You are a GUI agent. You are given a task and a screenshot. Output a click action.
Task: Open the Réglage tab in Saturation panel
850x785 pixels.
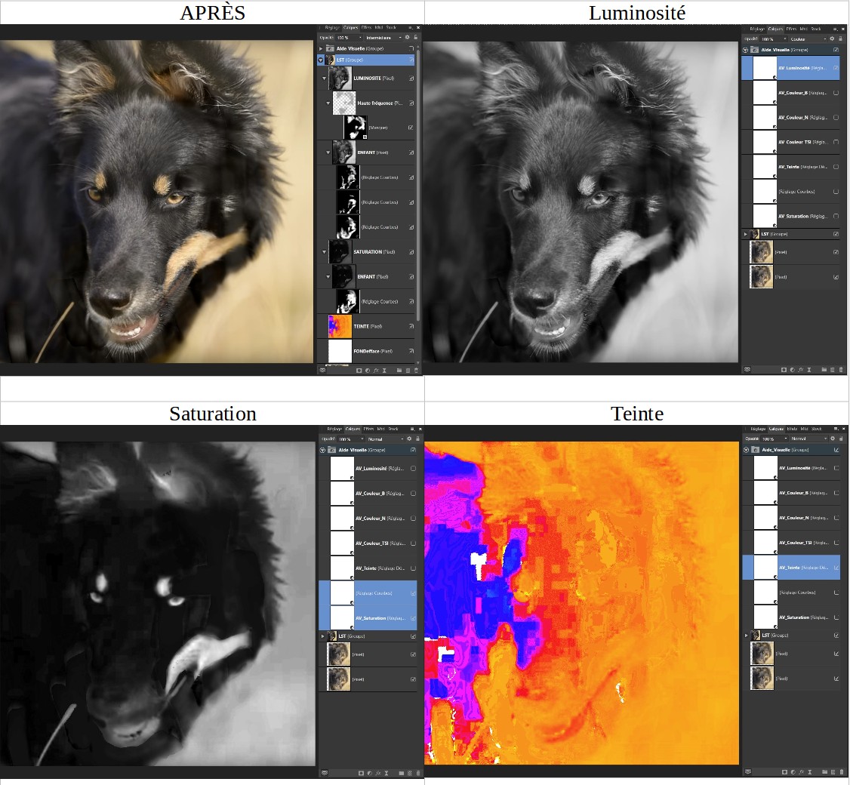(x=334, y=429)
